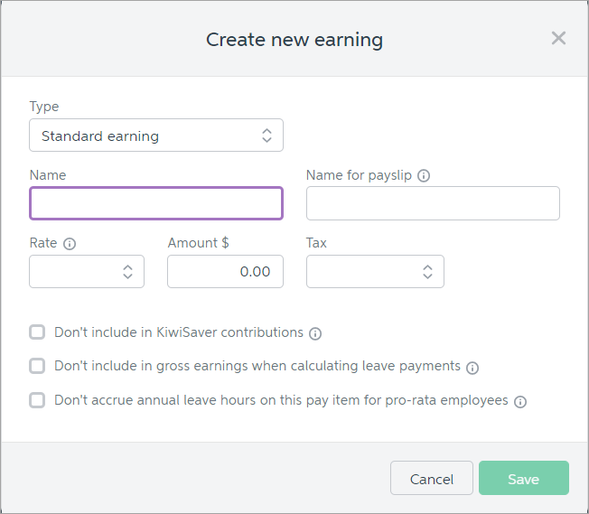The height and width of the screenshot is (514, 589).
Task: Focus the Name text field
Action: coord(156,203)
